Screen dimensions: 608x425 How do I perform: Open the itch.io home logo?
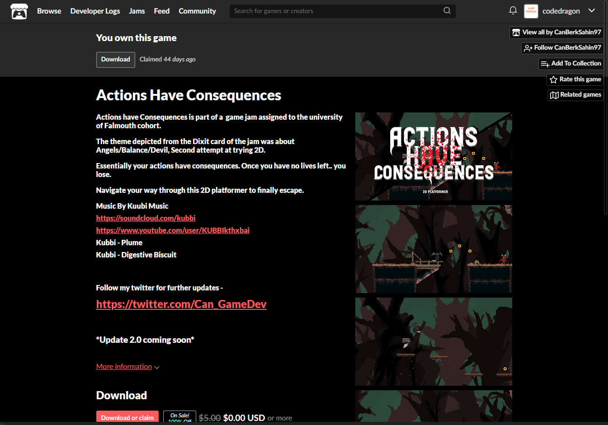(19, 11)
